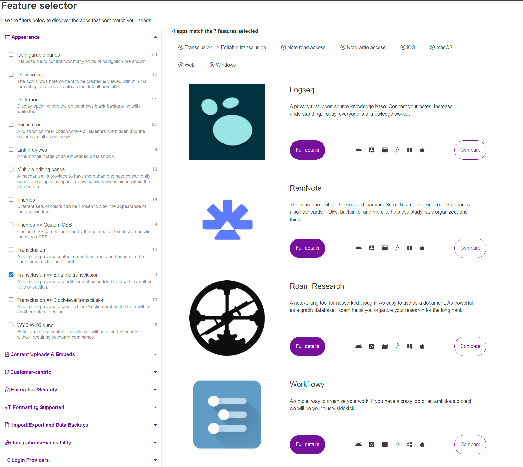The height and width of the screenshot is (467, 523).
Task: Click web browser icon for Workflowy
Action: 384,444
